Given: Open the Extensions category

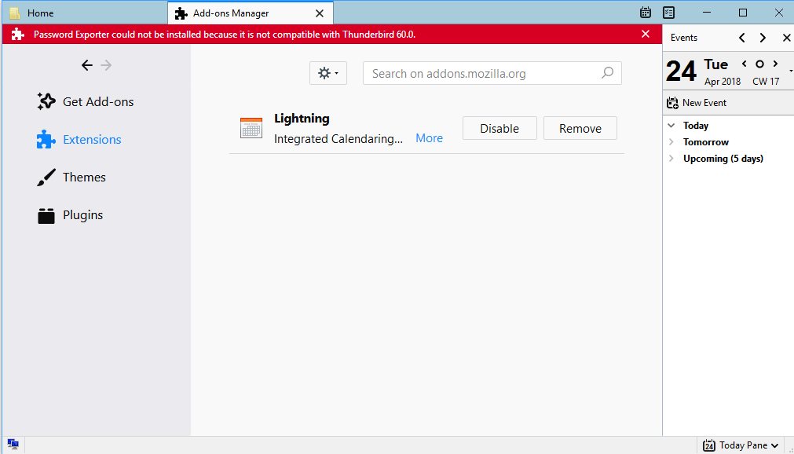Looking at the screenshot, I should coord(79,139).
